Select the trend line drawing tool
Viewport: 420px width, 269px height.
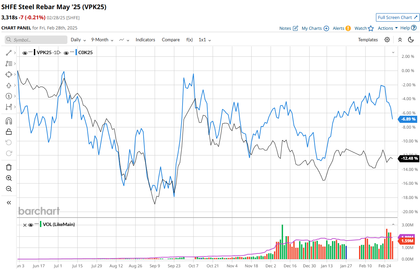(x=9, y=52)
